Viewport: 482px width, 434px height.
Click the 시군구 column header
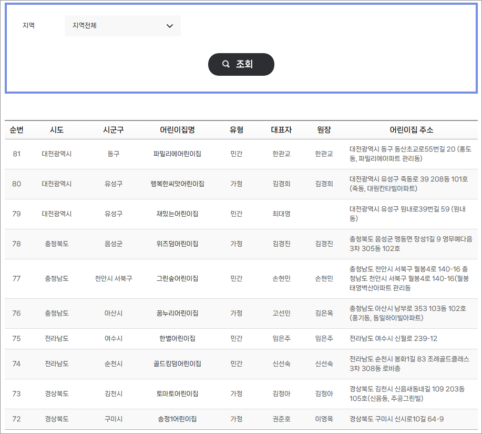[112, 130]
